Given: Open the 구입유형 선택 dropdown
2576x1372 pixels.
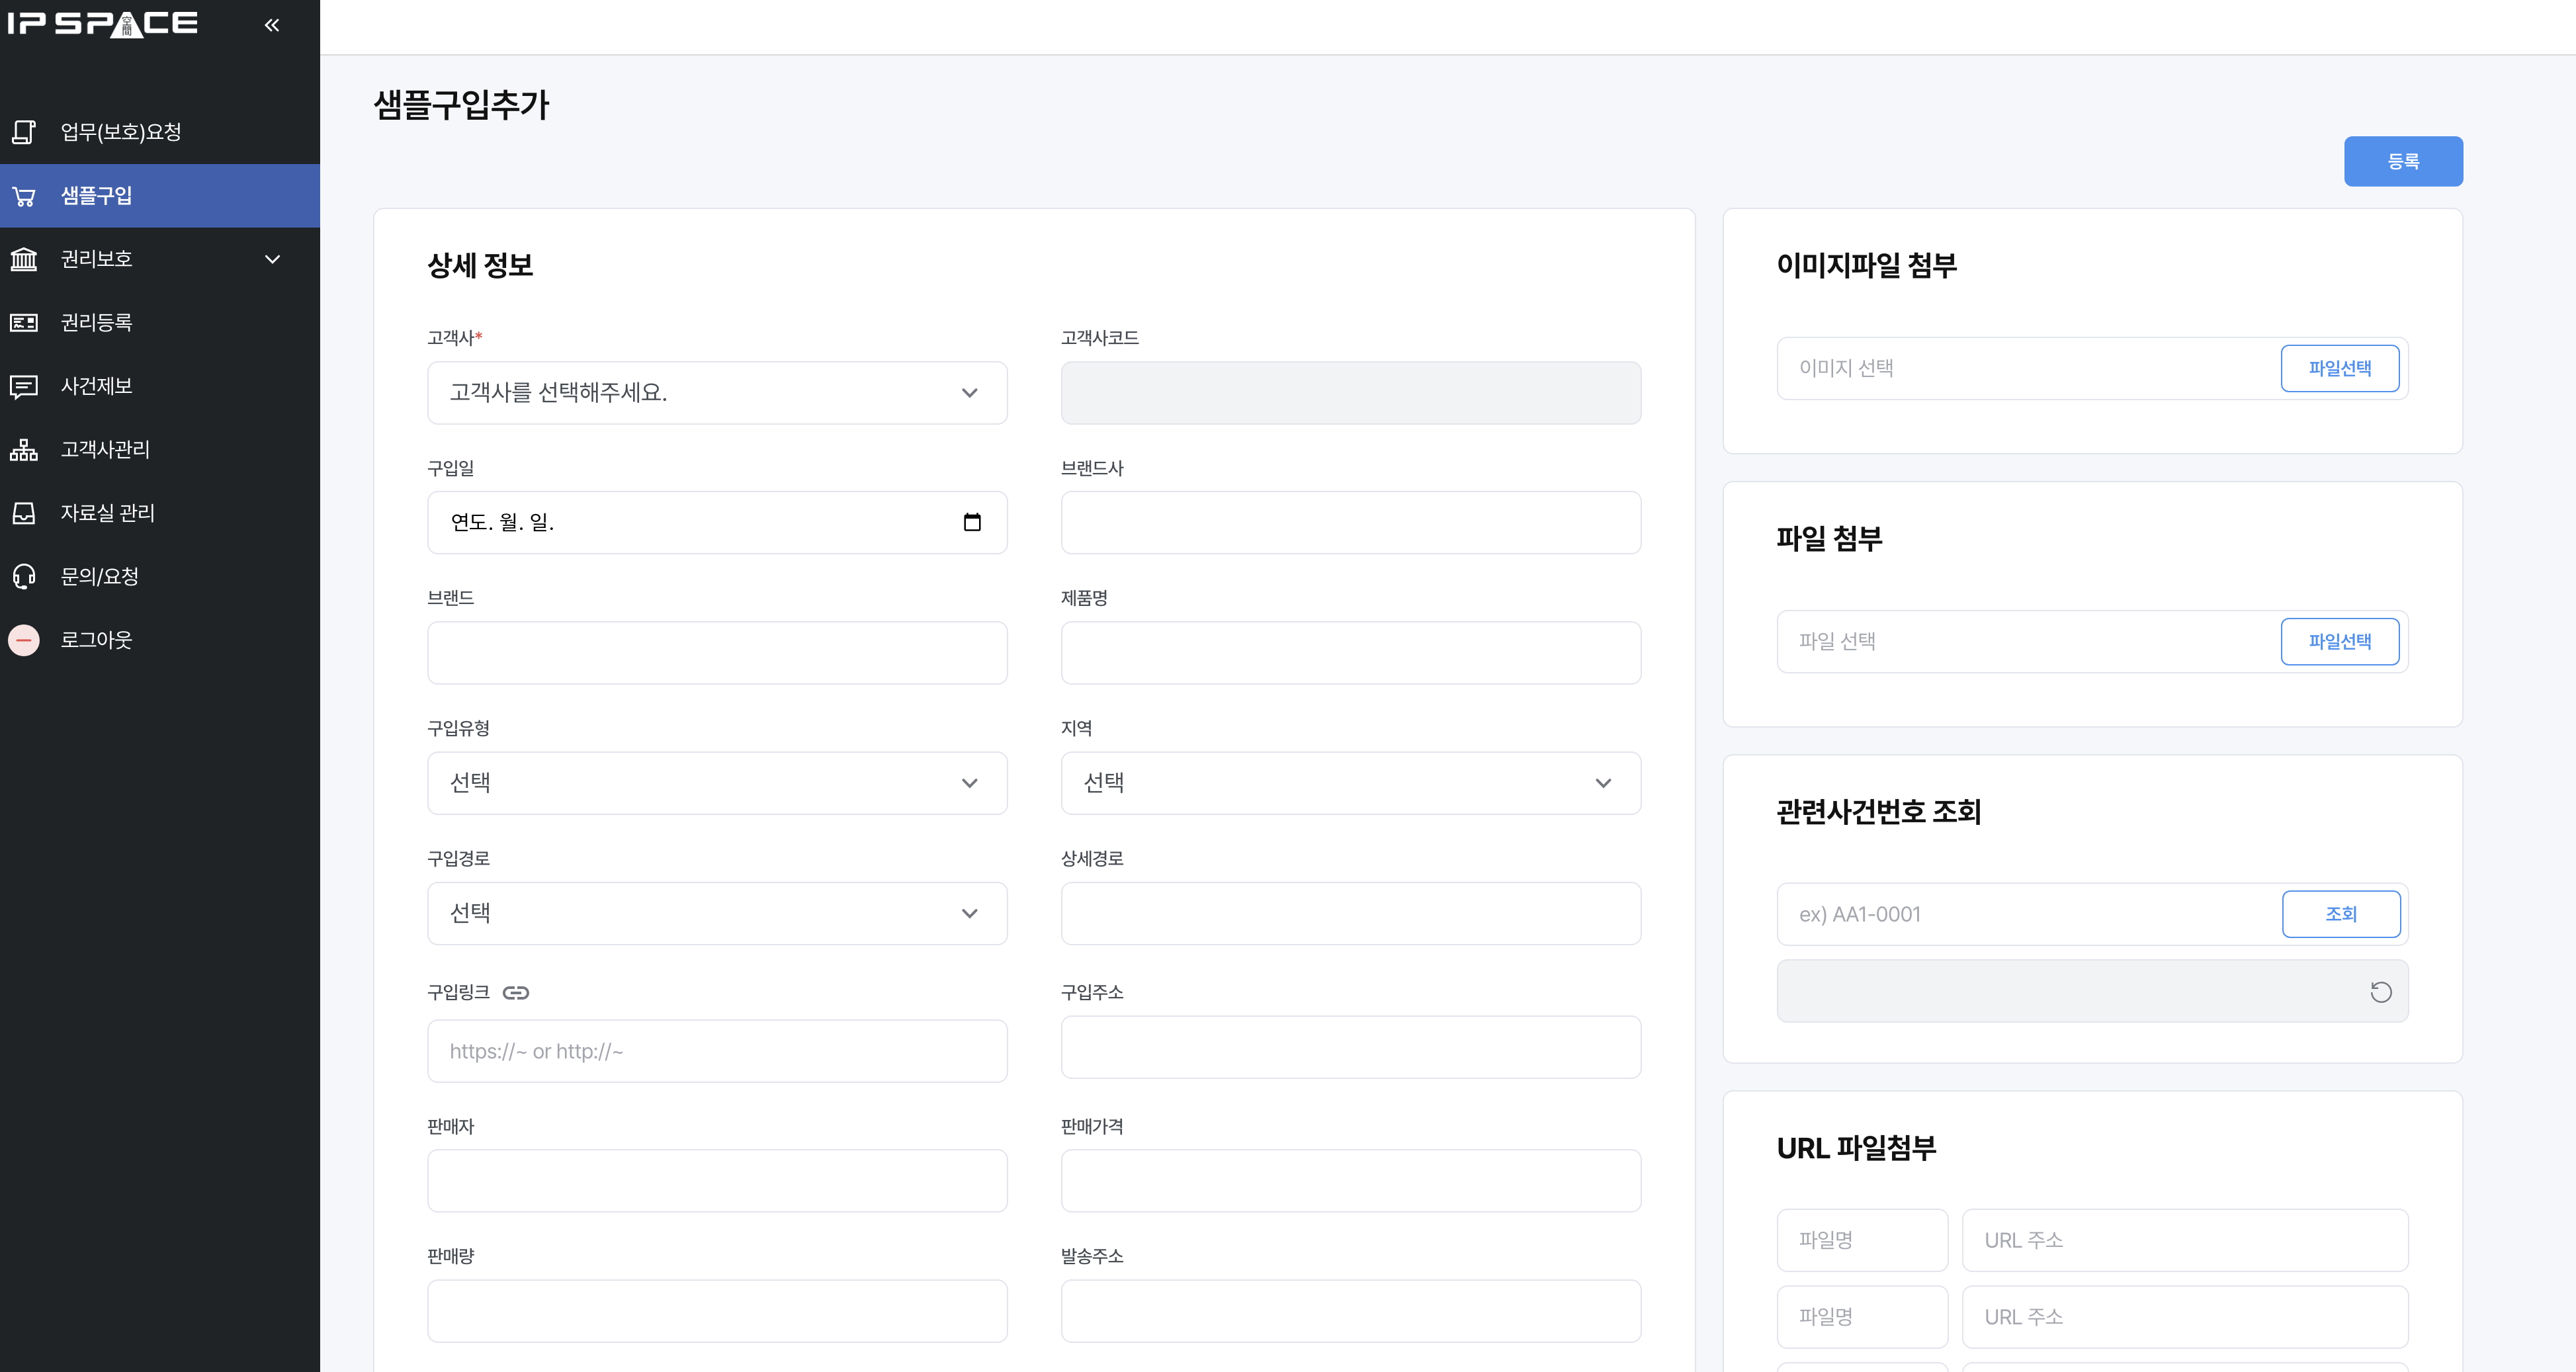Looking at the screenshot, I should (716, 783).
